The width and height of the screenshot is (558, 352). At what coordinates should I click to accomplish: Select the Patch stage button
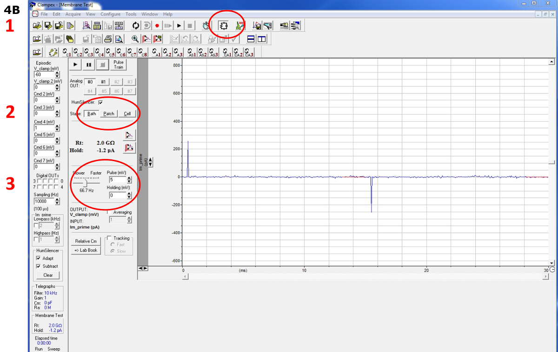[109, 114]
